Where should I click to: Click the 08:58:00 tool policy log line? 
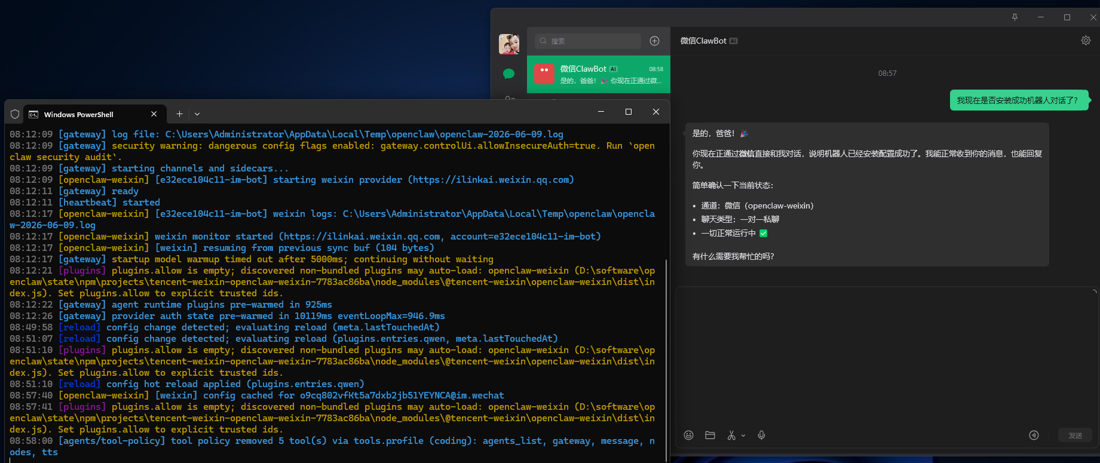(x=332, y=446)
